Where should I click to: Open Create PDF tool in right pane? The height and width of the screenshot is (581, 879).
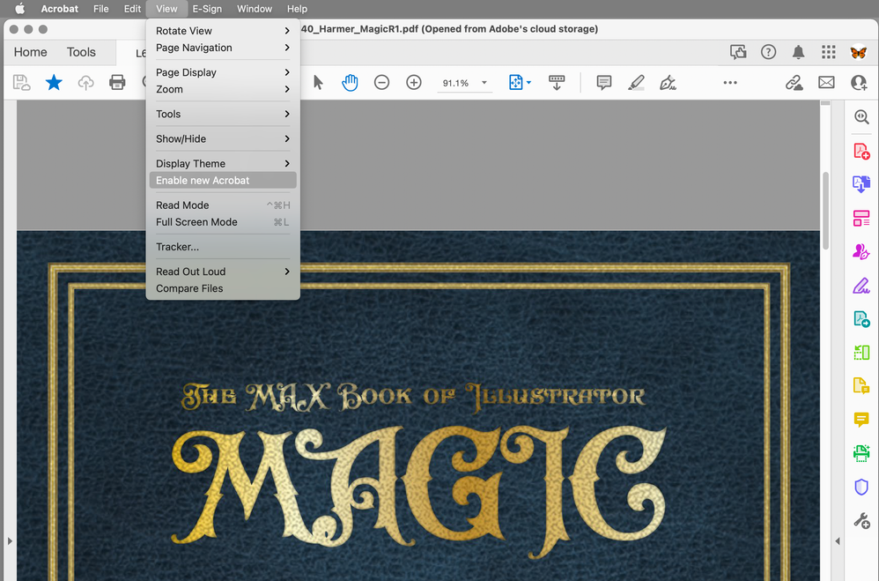(861, 151)
